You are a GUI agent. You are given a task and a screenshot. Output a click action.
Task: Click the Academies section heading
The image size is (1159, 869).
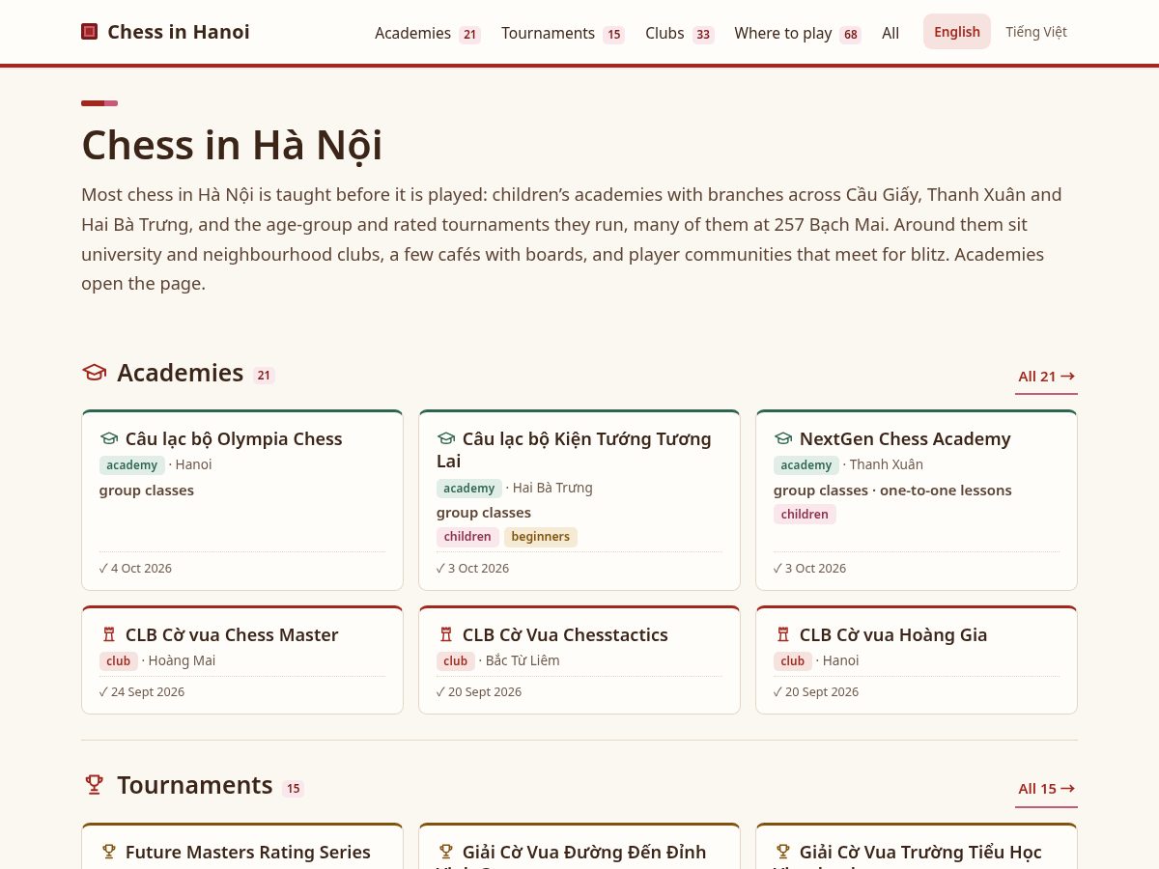tap(180, 373)
